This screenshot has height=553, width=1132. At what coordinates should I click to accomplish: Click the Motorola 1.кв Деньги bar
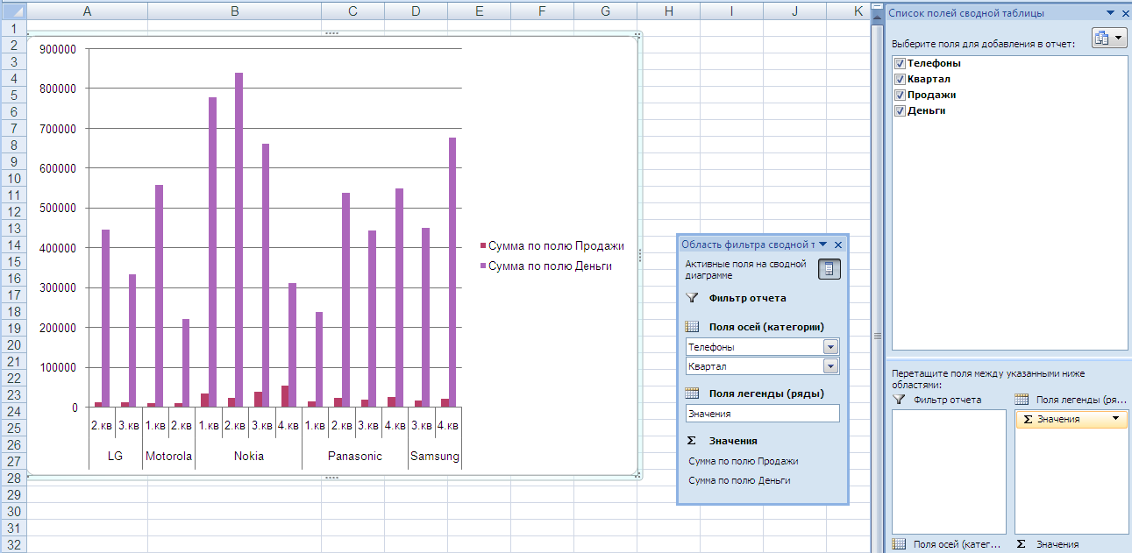[x=159, y=296]
